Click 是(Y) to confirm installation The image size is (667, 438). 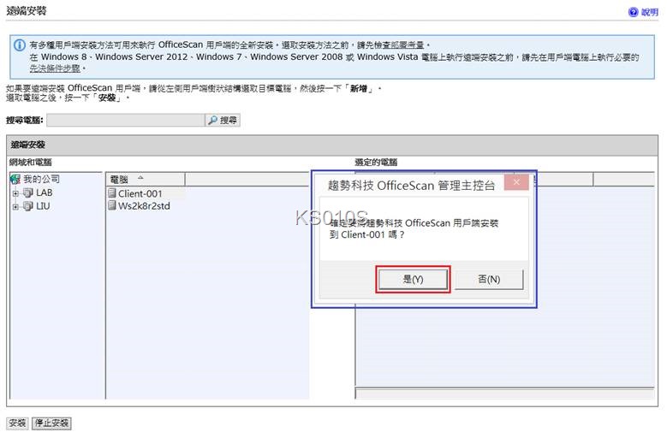point(413,279)
